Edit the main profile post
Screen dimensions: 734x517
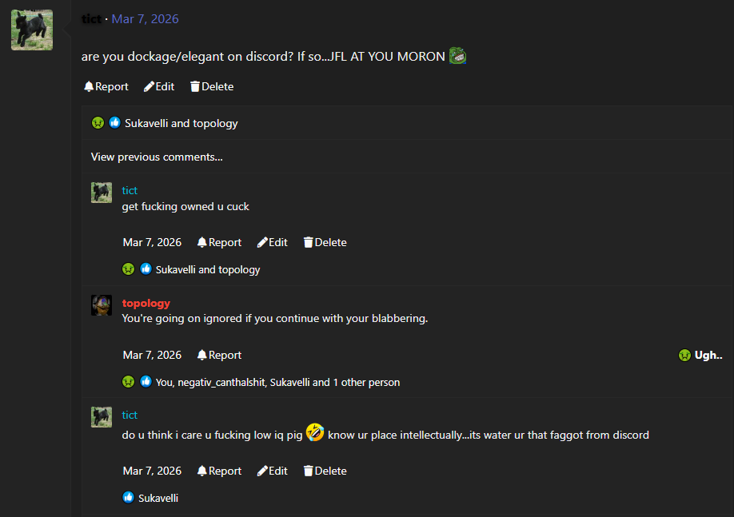pos(159,86)
